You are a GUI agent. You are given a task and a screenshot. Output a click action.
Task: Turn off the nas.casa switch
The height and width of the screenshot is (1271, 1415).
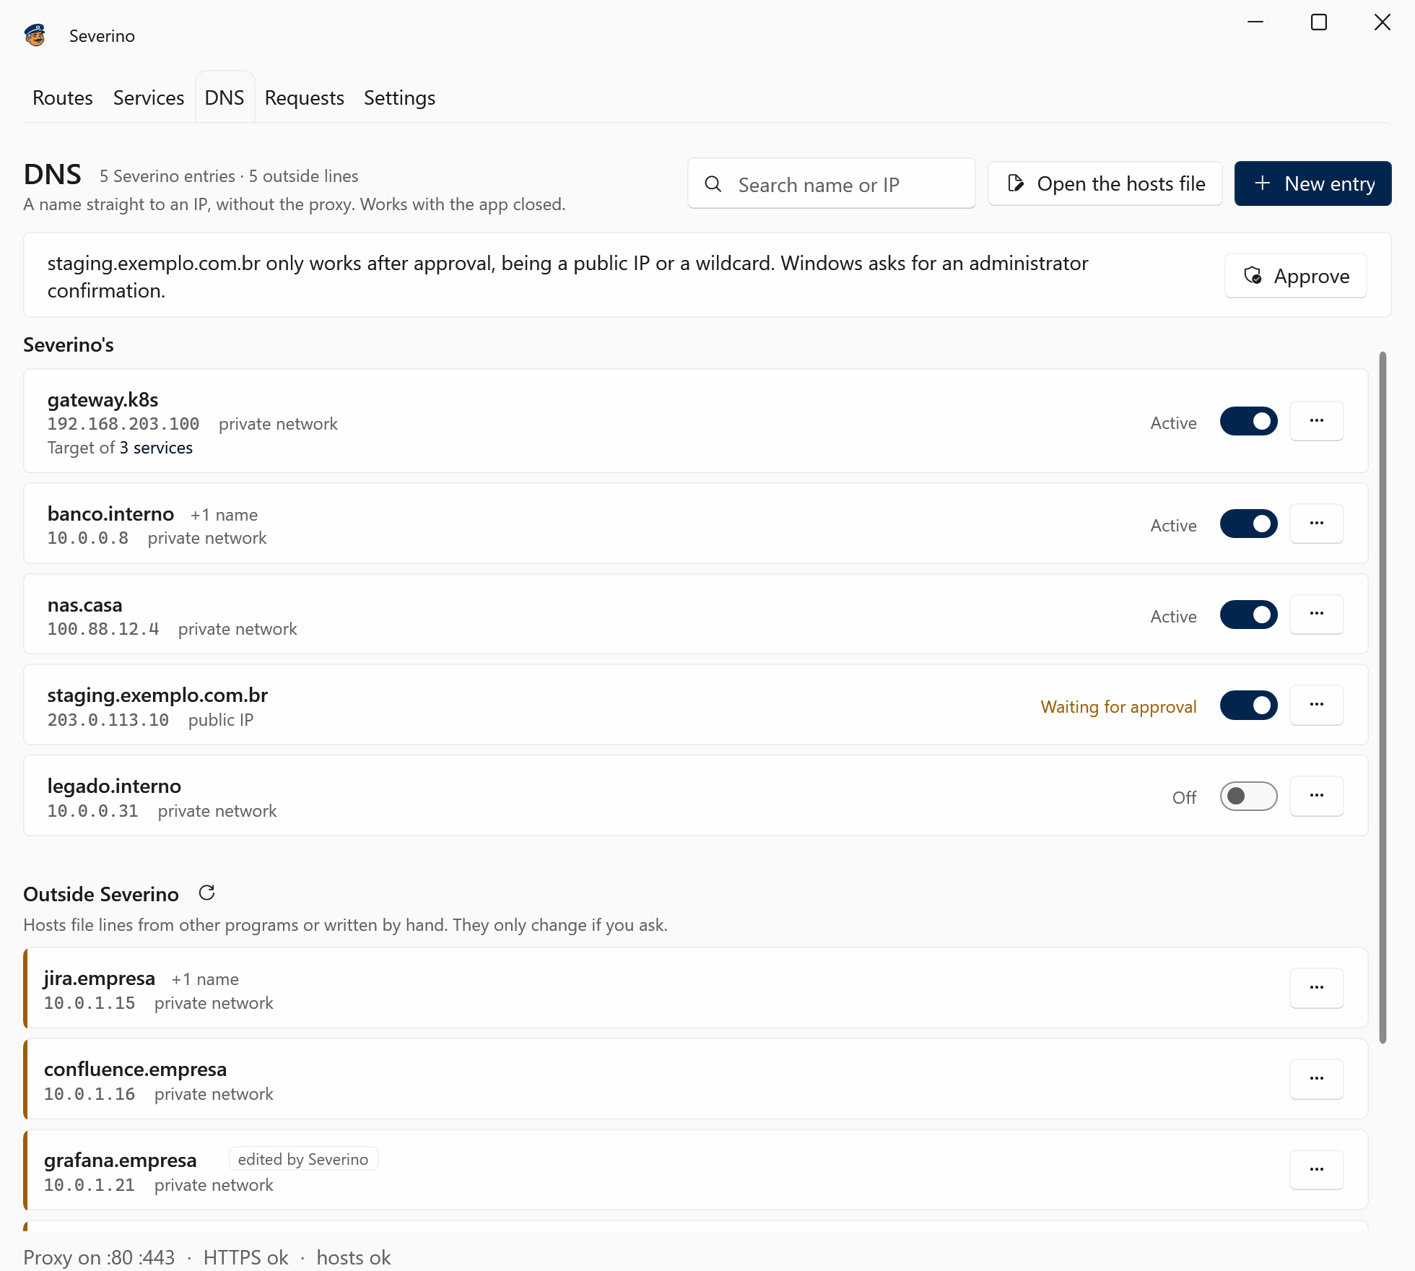tap(1248, 615)
